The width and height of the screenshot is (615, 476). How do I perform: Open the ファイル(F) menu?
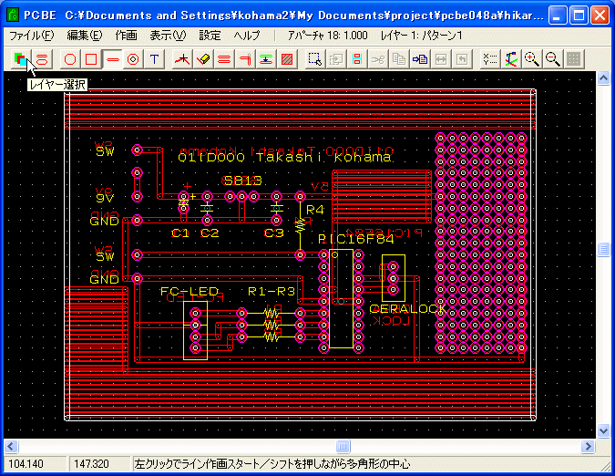pos(31,35)
